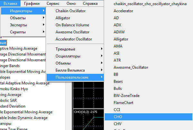Select Индикаторы submenu entry
This screenshot has width=193, height=130.
(x=23, y=11)
